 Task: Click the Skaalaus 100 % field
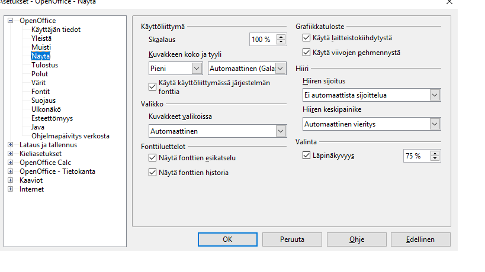(x=263, y=40)
